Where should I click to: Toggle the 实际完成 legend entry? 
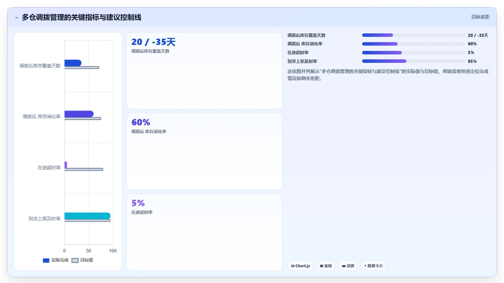pyautogui.click(x=55, y=260)
